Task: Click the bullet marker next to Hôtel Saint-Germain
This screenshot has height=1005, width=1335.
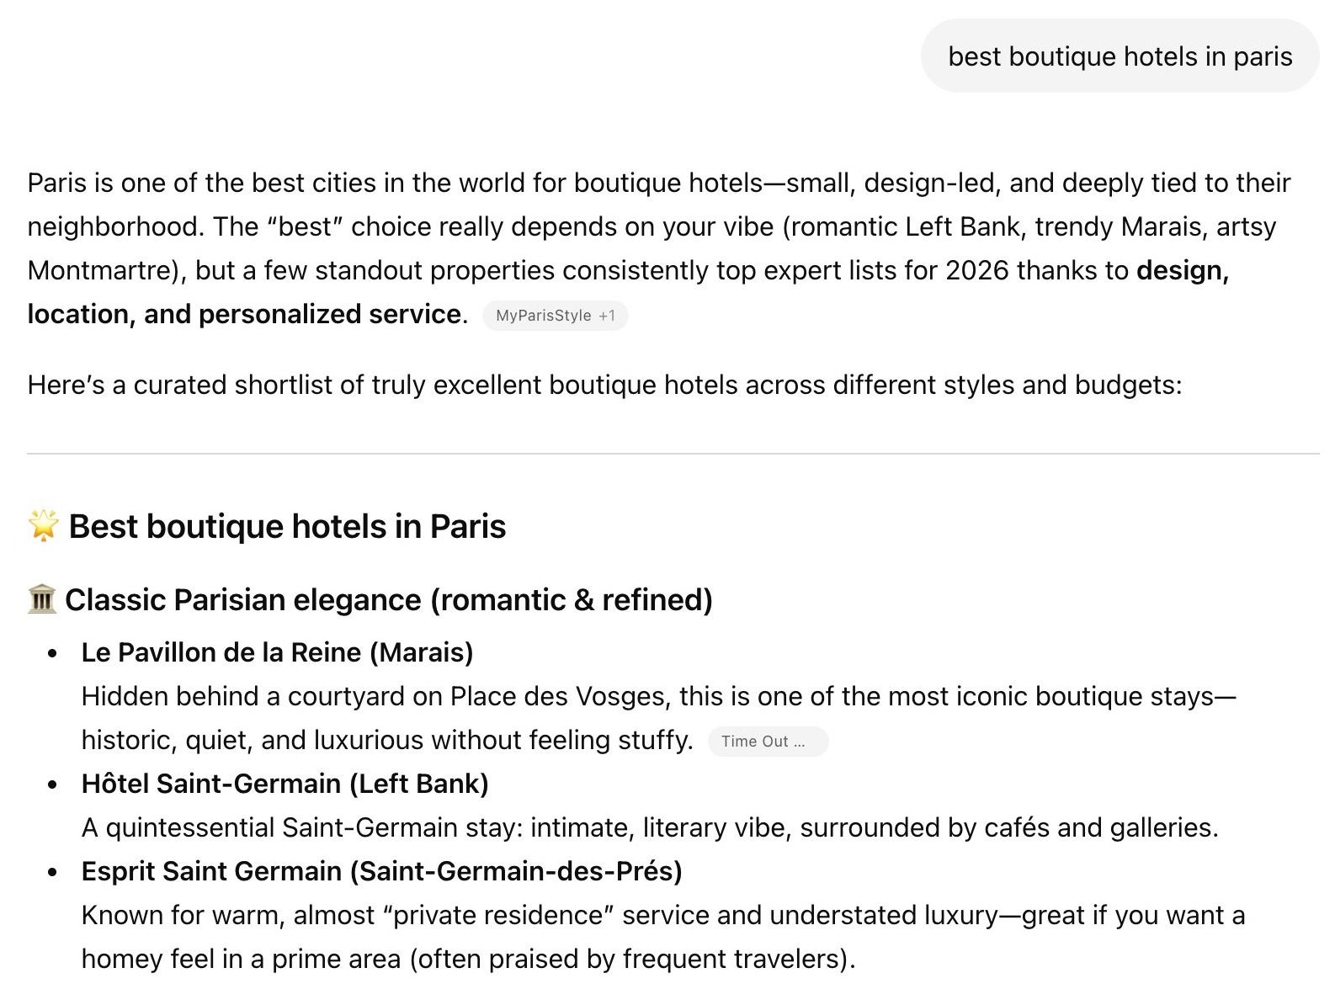Action: click(x=52, y=784)
